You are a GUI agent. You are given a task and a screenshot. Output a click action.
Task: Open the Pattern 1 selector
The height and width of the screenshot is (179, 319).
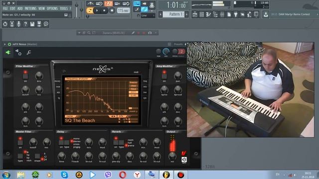(173, 14)
